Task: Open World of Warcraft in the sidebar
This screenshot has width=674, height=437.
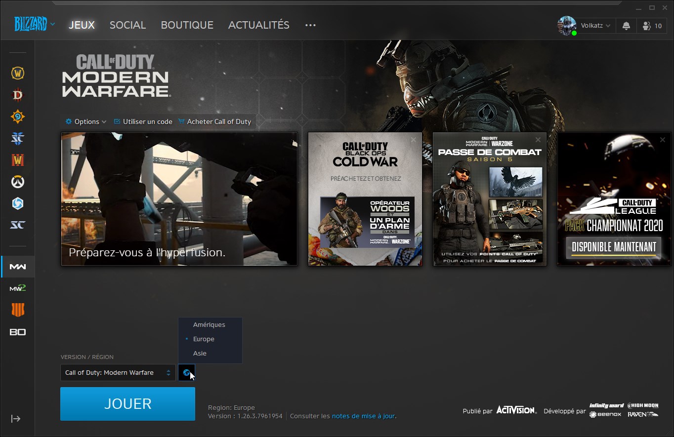Action: pos(17,73)
